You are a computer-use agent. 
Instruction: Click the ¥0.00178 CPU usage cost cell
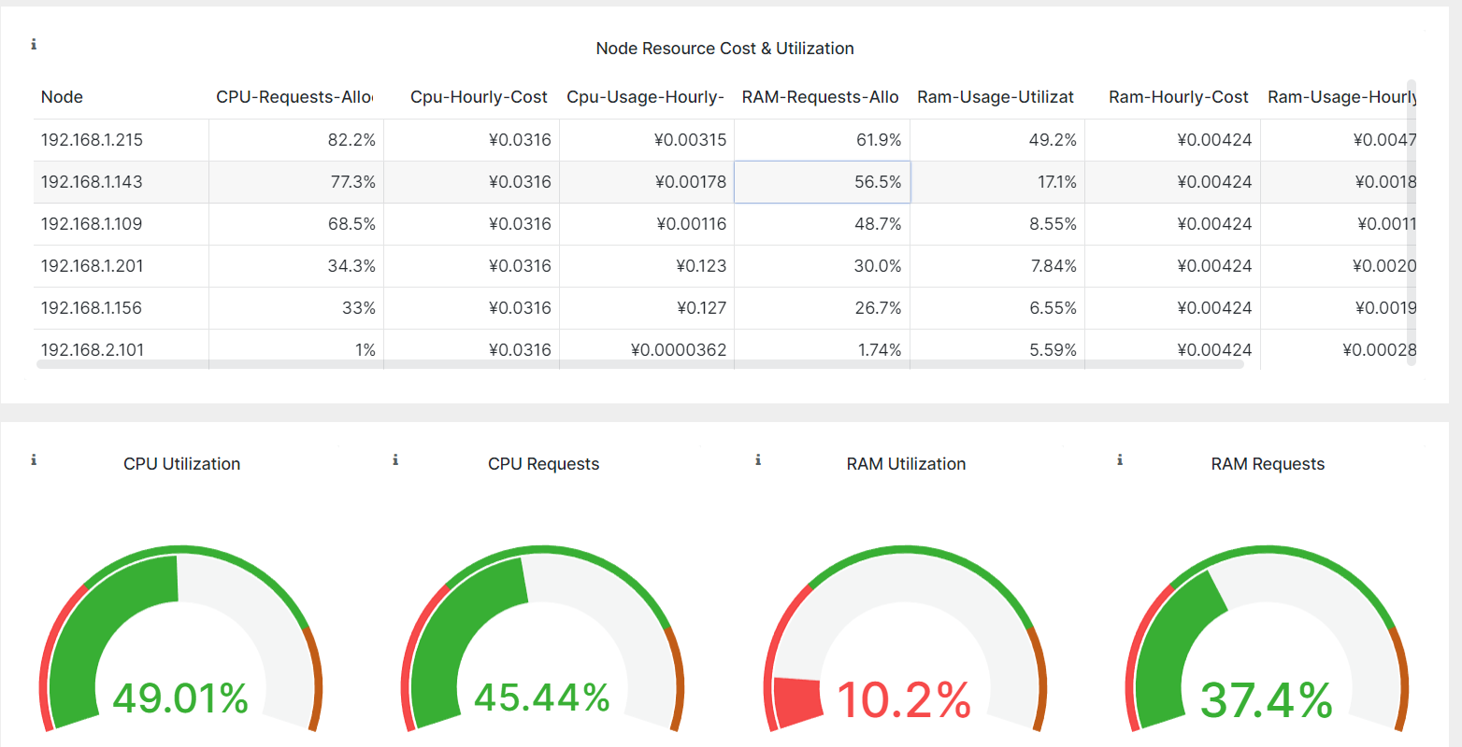pyautogui.click(x=647, y=182)
